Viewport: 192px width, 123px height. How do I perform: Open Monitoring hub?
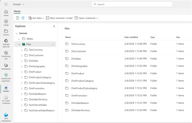pyautogui.click(x=6, y=55)
